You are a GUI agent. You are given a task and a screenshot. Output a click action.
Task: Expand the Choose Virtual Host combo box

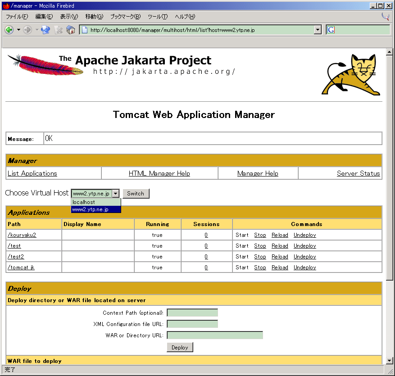pos(116,194)
